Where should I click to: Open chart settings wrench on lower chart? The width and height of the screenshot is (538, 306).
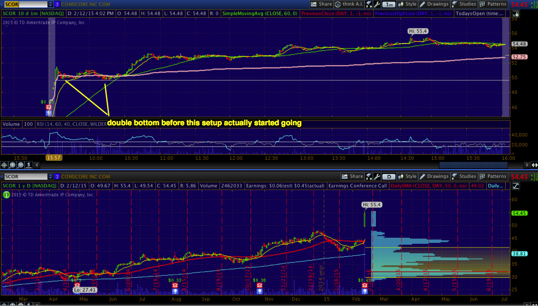tap(377, 176)
